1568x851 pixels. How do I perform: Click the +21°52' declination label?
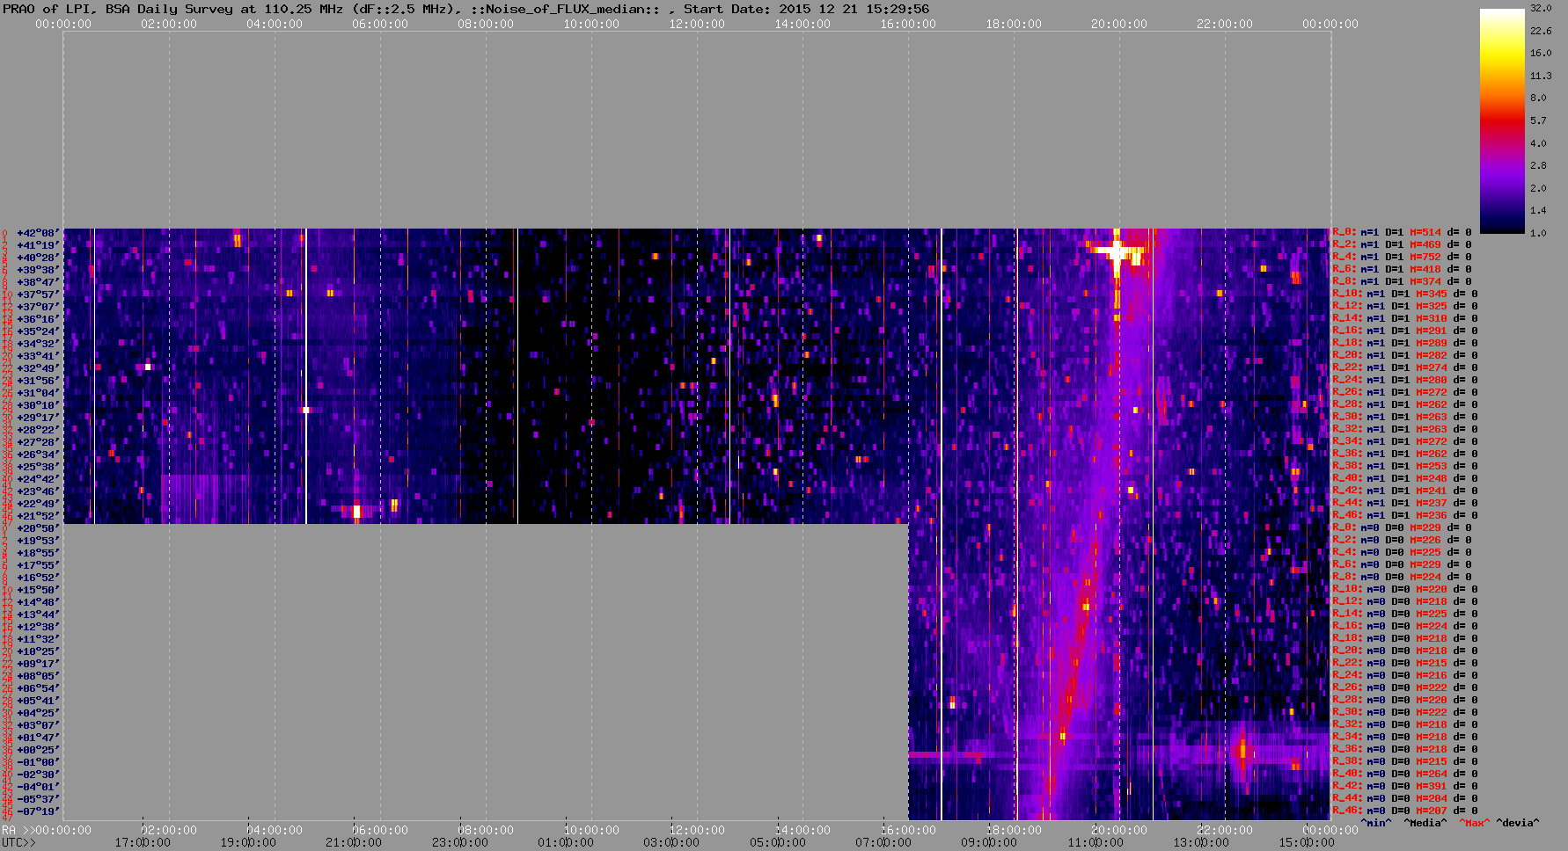tap(38, 516)
